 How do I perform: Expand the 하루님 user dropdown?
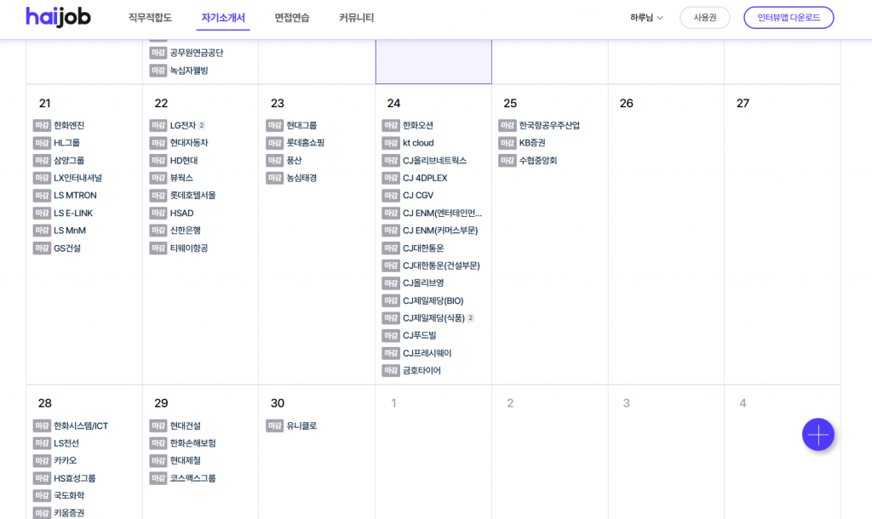point(646,18)
